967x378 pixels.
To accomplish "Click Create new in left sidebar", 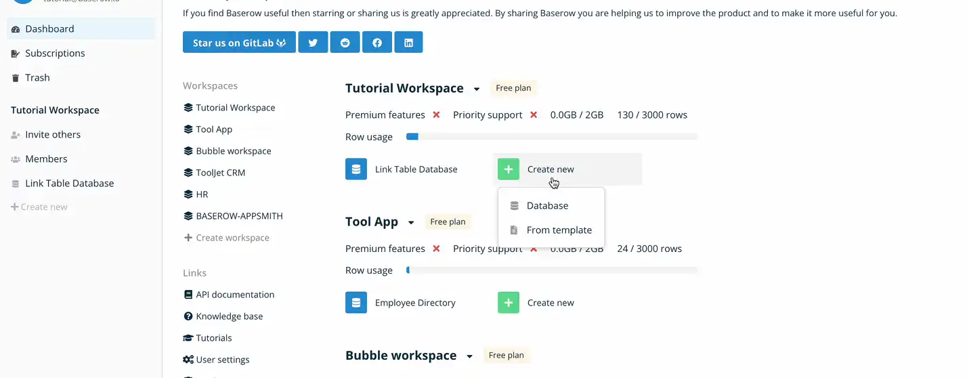I will [39, 207].
